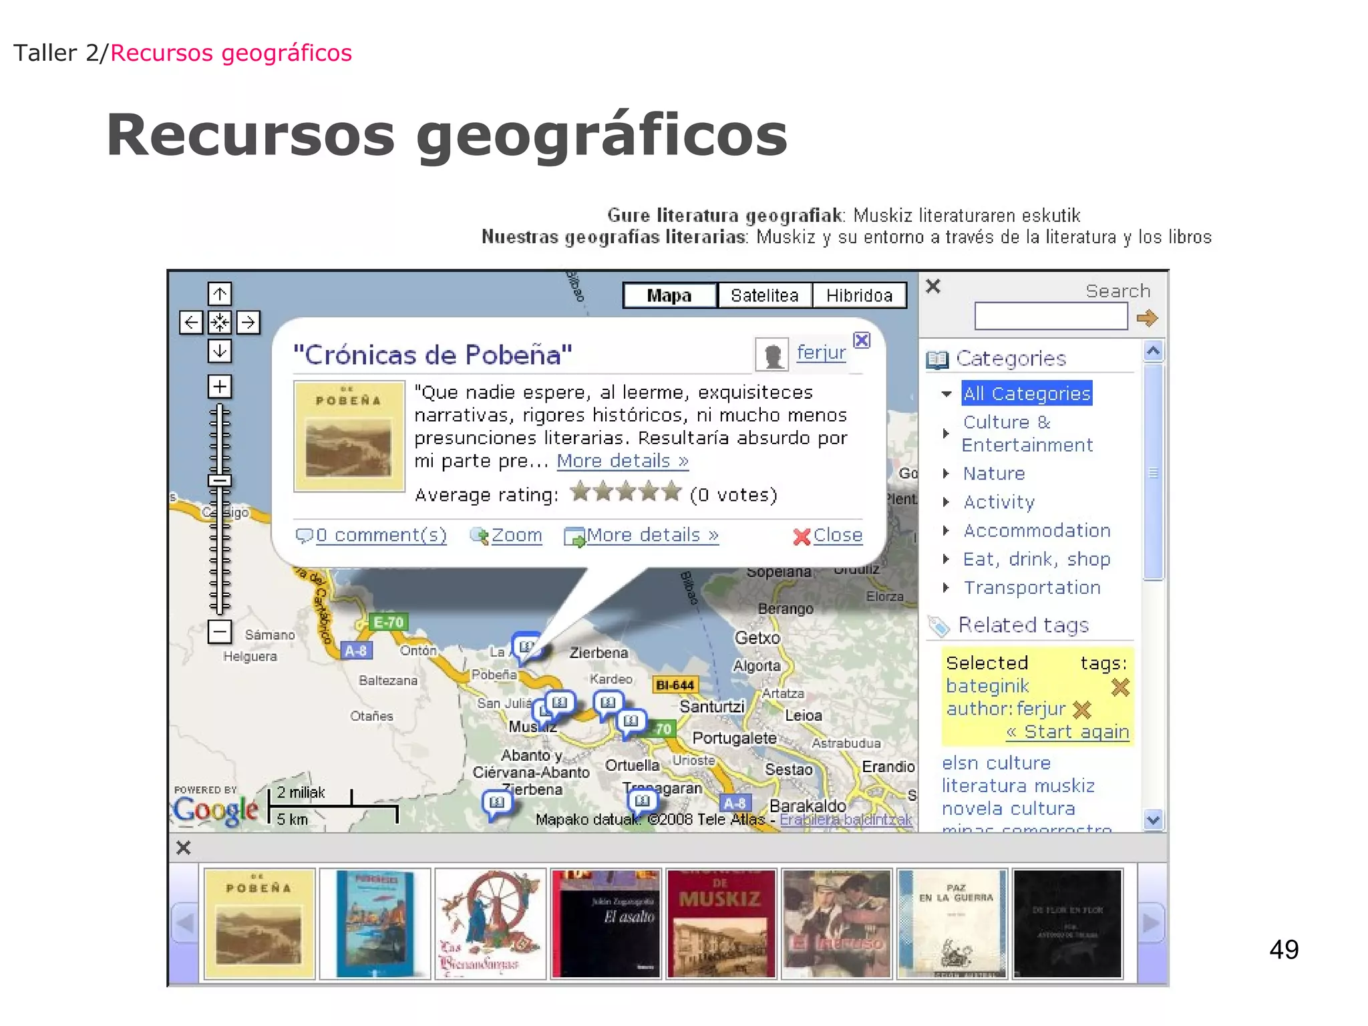Select the Muskiz book thumbnail
The width and height of the screenshot is (1368, 1026).
click(x=721, y=924)
